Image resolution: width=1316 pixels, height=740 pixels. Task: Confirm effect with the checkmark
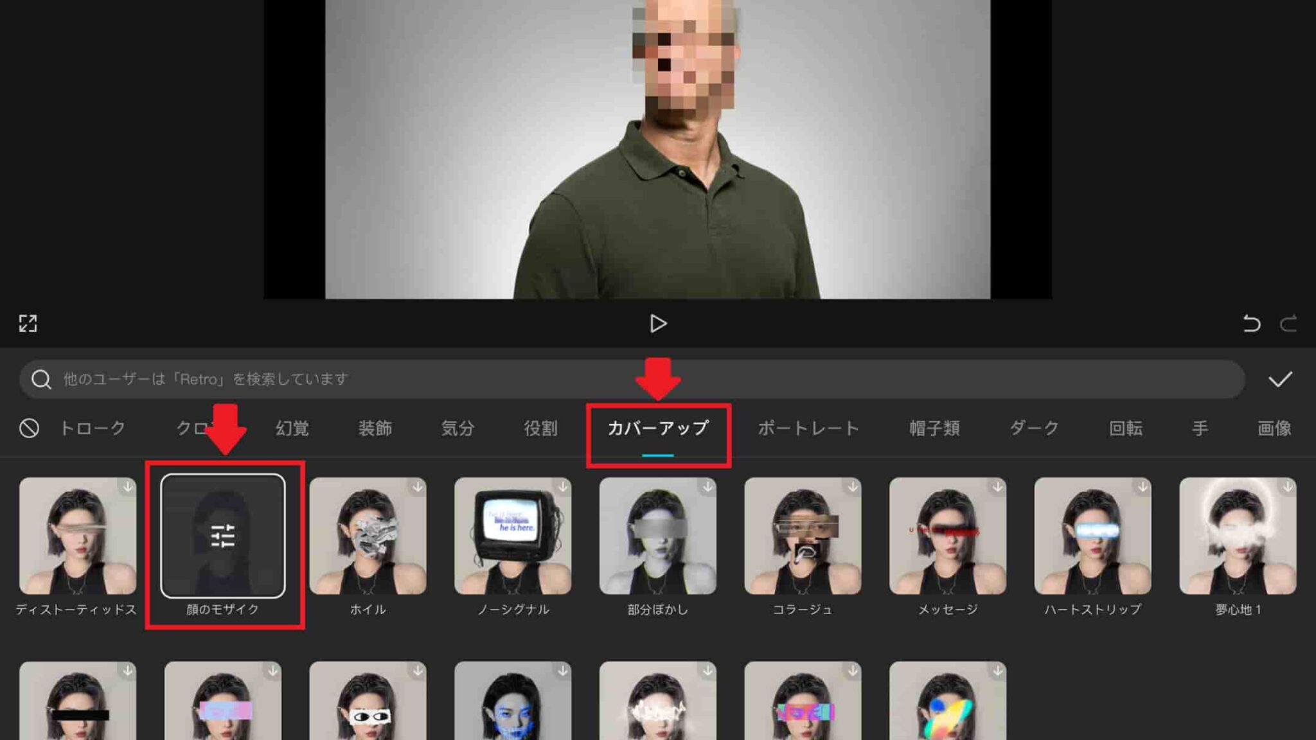pyautogui.click(x=1280, y=379)
